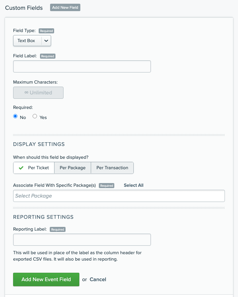Click the Select All link
The height and width of the screenshot is (297, 238).
[x=133, y=185]
